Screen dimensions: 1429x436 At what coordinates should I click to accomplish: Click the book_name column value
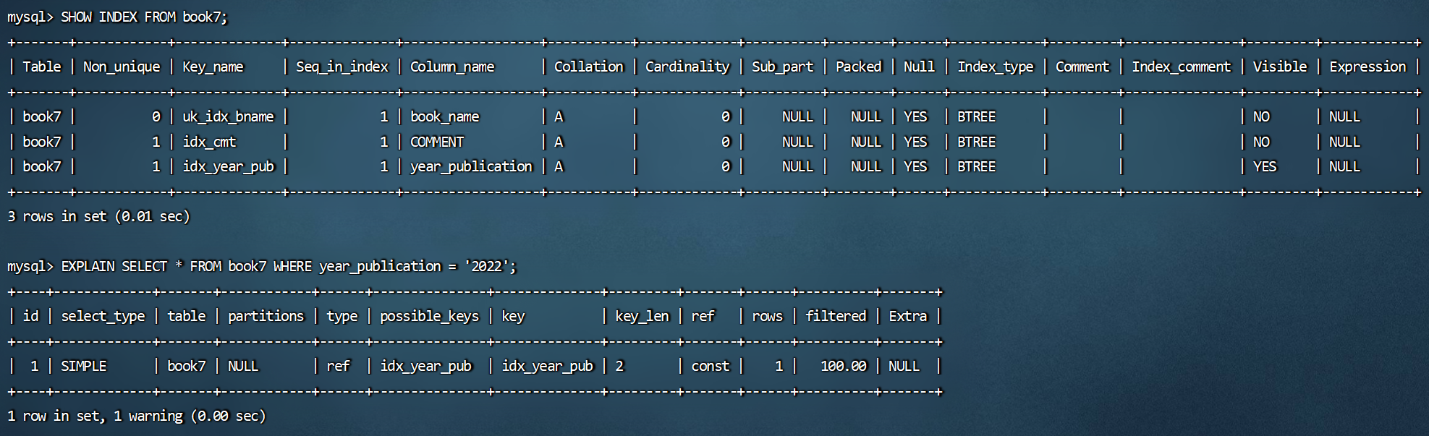(444, 116)
